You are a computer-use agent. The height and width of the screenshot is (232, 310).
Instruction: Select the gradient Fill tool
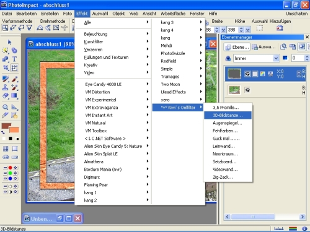tap(14, 95)
